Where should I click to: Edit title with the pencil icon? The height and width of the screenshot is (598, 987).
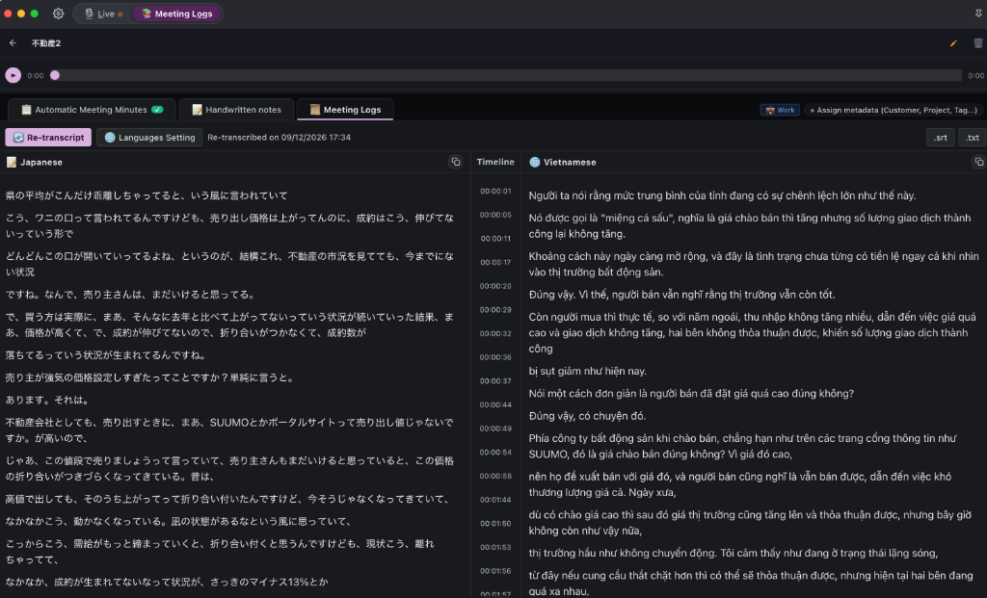953,42
